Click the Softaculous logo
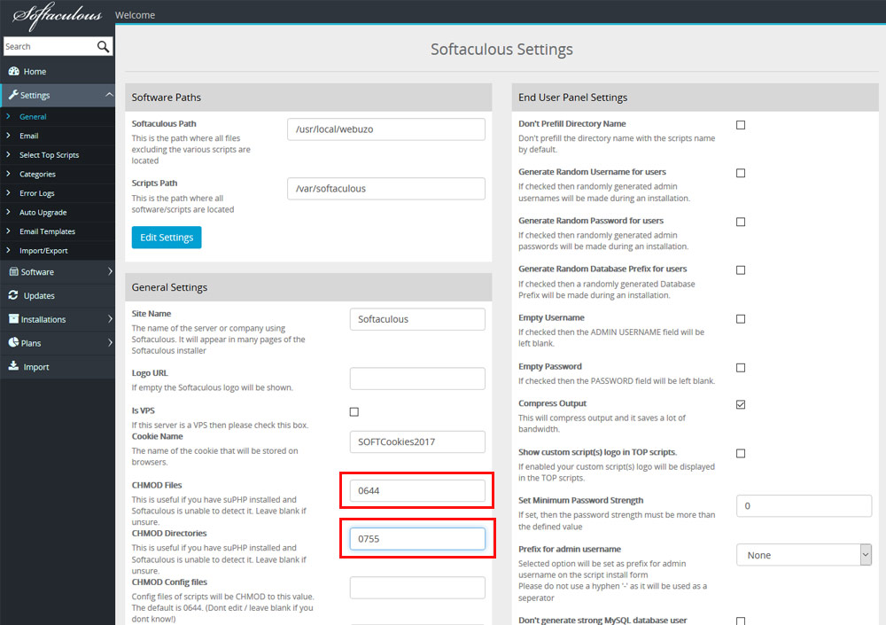This screenshot has height=625, width=886. pos(57,16)
